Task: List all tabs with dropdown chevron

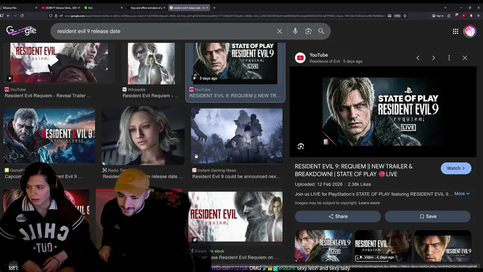Action: pyautogui.click(x=445, y=8)
